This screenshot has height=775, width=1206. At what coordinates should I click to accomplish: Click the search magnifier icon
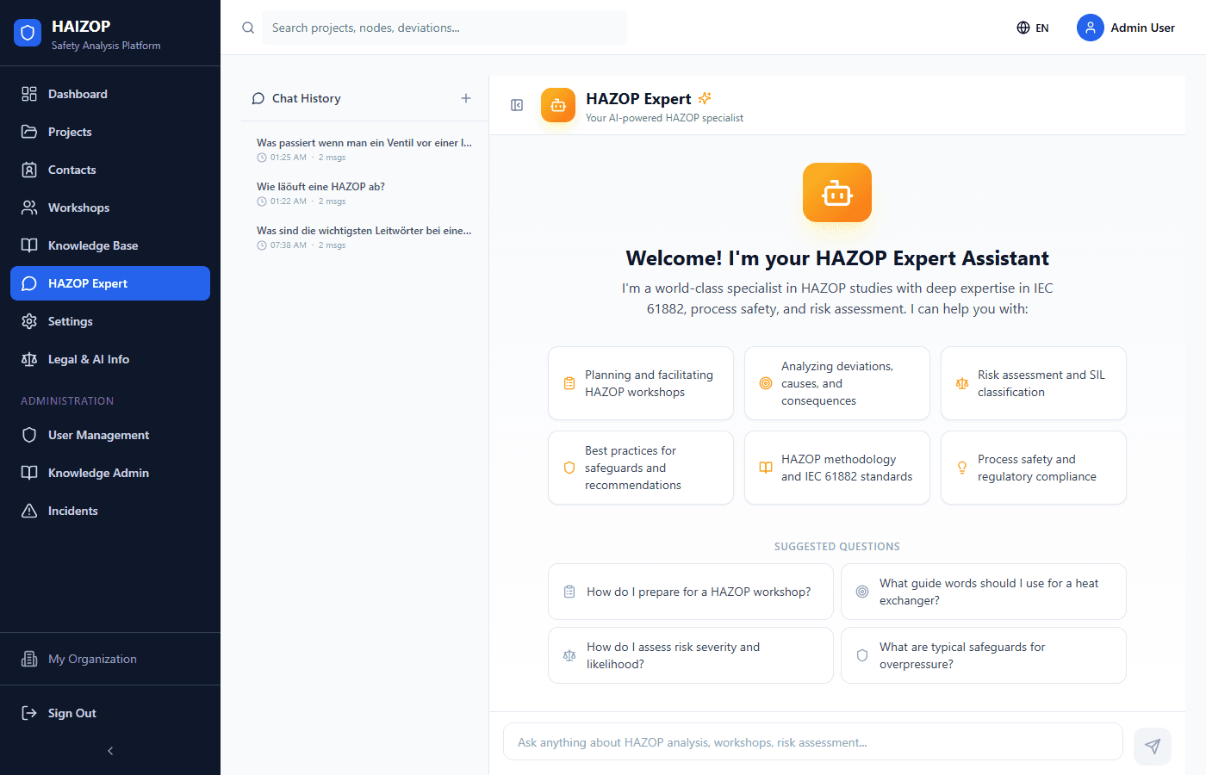tap(248, 28)
